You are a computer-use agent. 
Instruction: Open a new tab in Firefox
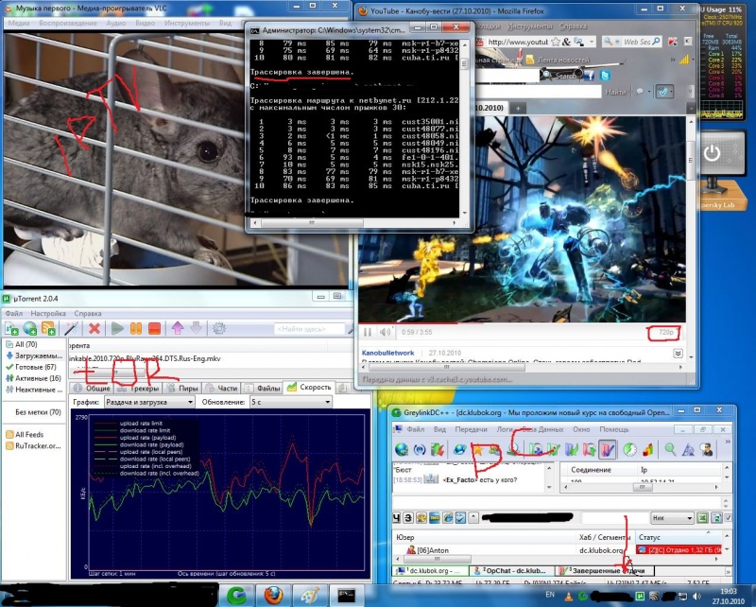click(518, 108)
